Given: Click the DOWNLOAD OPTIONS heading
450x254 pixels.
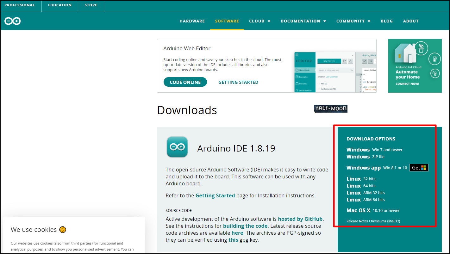Looking at the screenshot, I should 371,139.
